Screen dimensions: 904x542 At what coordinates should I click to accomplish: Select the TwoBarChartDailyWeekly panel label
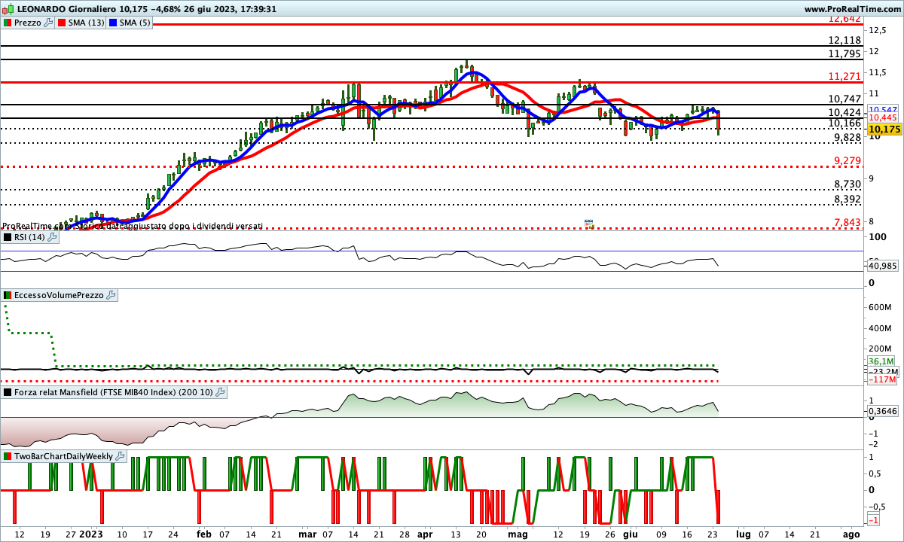pyautogui.click(x=64, y=456)
